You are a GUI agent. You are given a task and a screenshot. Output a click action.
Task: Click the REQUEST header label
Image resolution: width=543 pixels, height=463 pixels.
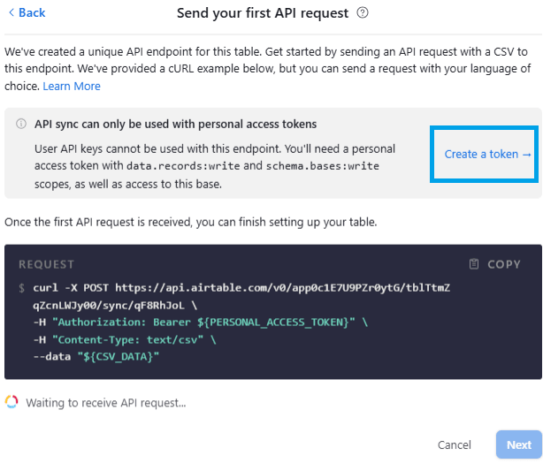[x=47, y=264]
